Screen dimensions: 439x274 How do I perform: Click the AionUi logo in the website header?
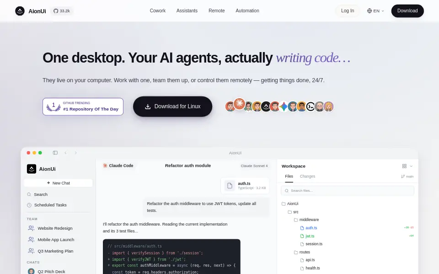tap(31, 11)
